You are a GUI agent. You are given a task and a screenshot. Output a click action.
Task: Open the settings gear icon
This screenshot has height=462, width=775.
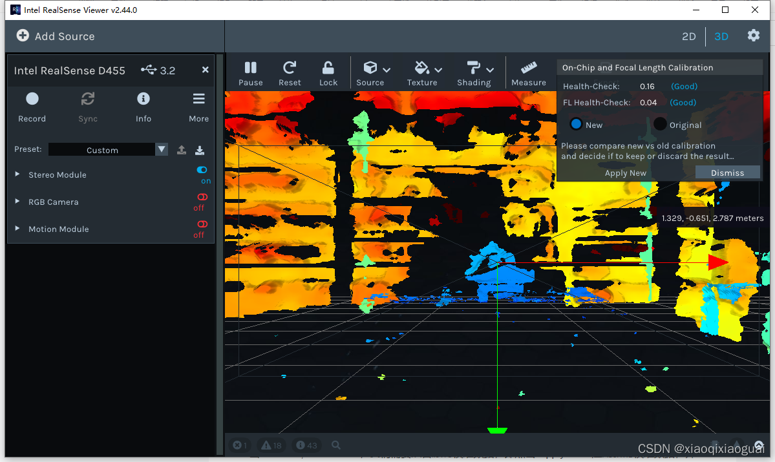753,36
